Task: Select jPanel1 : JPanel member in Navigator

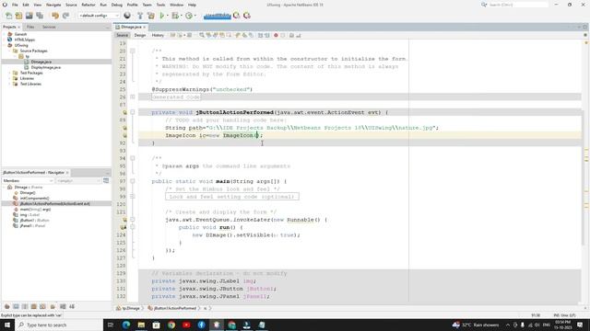Action: point(32,226)
